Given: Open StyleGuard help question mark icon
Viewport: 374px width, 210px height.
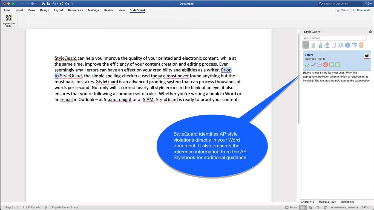Looking at the screenshot, I should pyautogui.click(x=347, y=45).
